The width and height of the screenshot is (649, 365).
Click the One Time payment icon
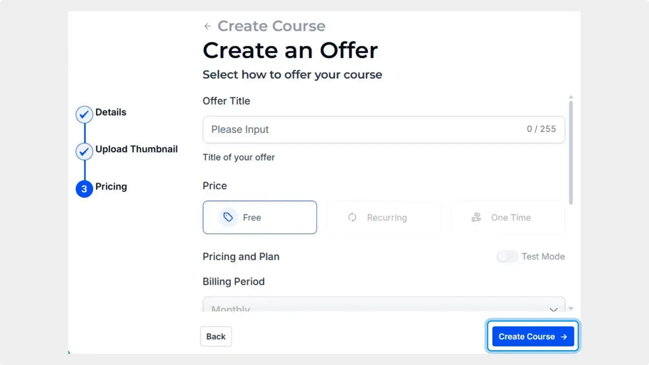[476, 217]
